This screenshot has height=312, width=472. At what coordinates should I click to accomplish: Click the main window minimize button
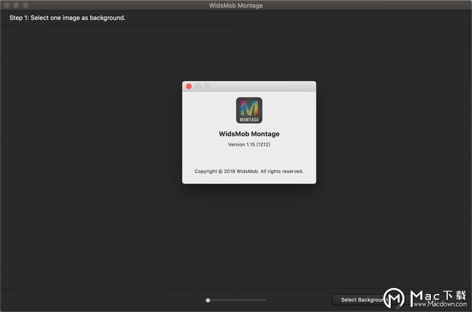coord(16,5)
